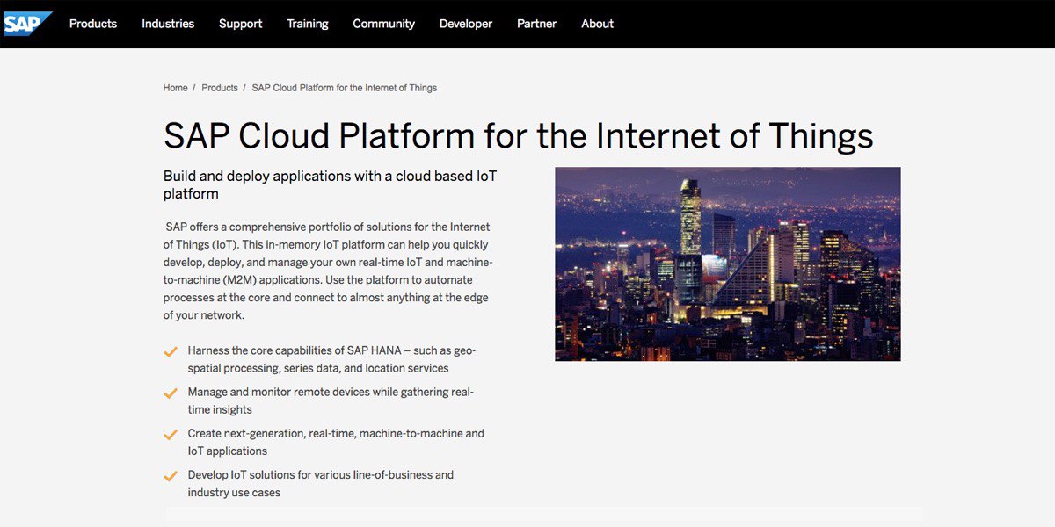This screenshot has width=1055, height=527.
Task: Click the checkmark beside 'Develop IoT solutions'
Action: coord(171,476)
